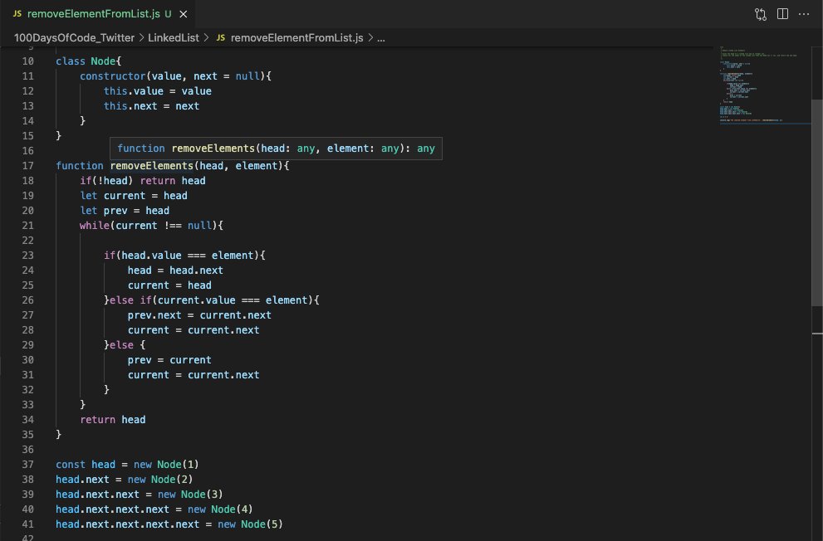Click line number 41 in gutter

27,524
